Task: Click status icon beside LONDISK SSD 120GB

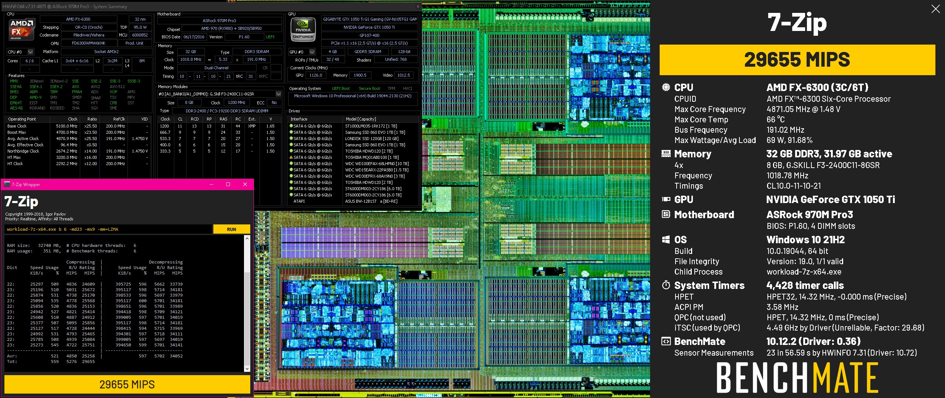Action: coord(291,139)
